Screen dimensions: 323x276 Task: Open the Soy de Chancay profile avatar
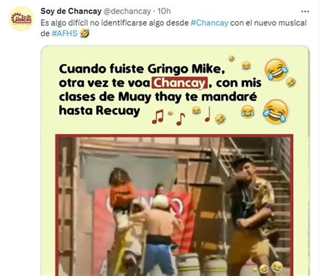coord(22,18)
